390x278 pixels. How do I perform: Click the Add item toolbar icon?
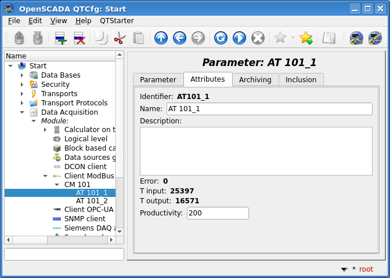pos(60,38)
